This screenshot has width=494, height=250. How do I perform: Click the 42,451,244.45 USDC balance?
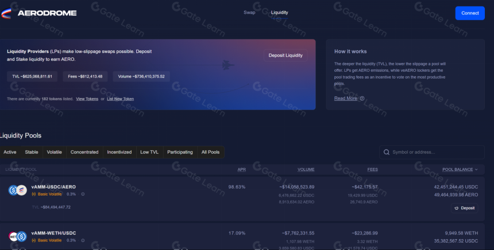(456, 187)
